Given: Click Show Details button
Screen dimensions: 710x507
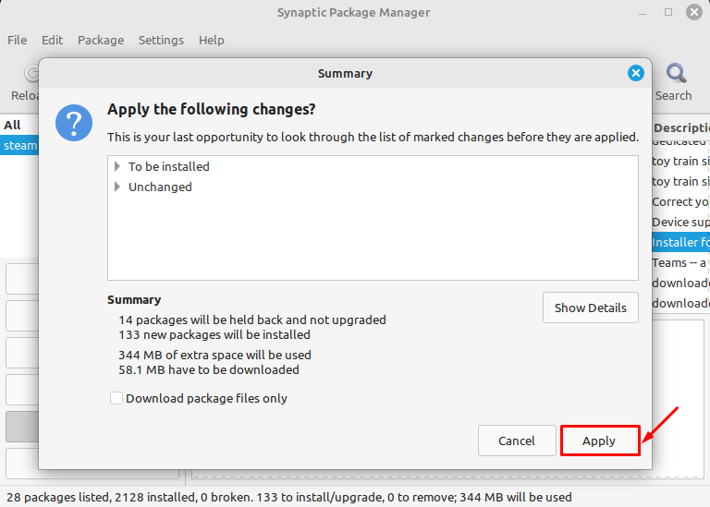Looking at the screenshot, I should click(x=590, y=308).
